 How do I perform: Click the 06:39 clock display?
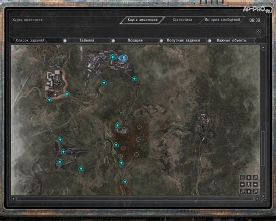tap(254, 20)
